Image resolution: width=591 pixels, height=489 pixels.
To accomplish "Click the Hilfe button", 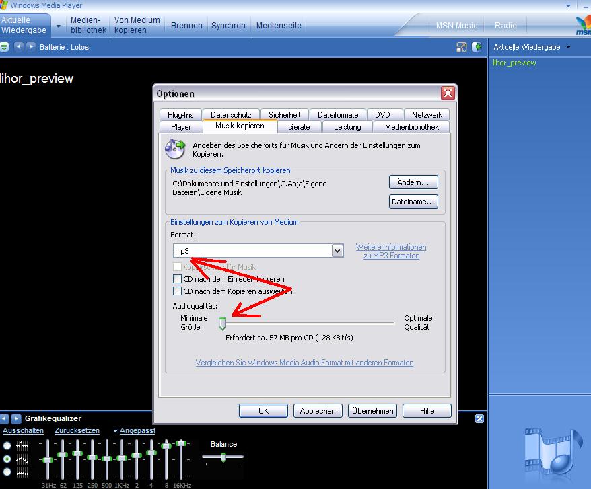I will (427, 411).
